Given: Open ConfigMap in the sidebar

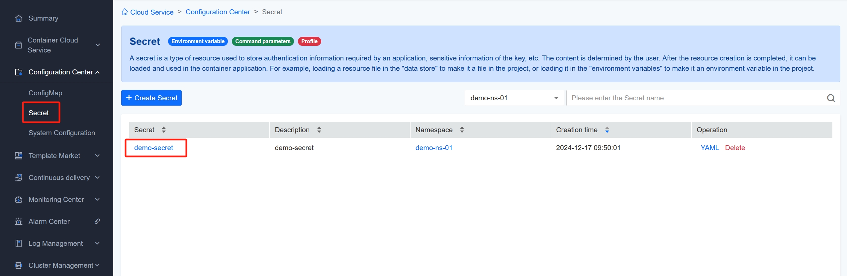Looking at the screenshot, I should pyautogui.click(x=45, y=93).
